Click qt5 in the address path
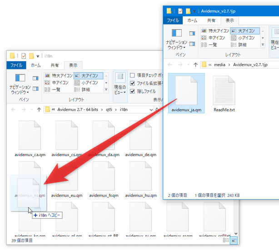This screenshot has height=250, width=279. tap(109, 110)
